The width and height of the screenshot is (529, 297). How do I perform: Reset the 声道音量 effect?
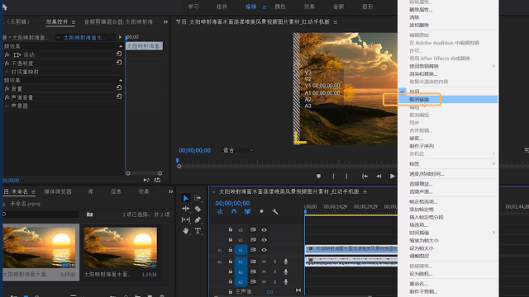tap(119, 97)
